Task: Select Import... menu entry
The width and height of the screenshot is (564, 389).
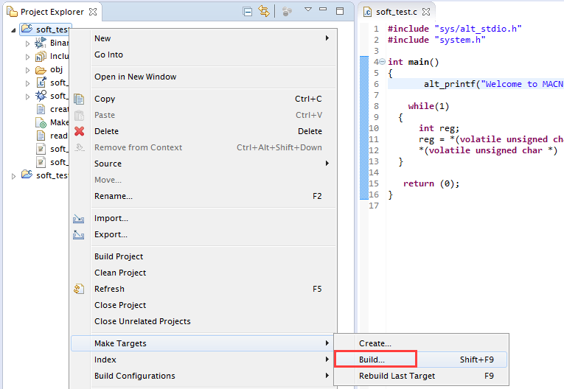Action: [203, 218]
